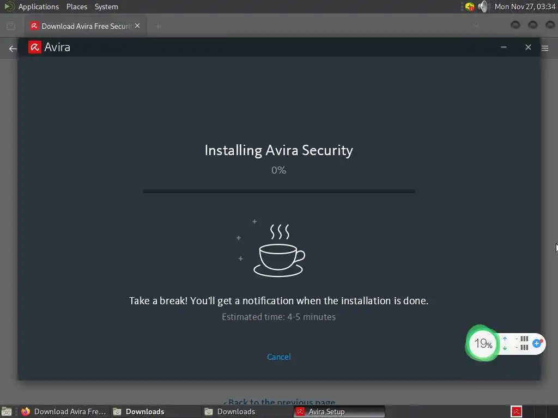Open the browser tab list dropdown chevron

pos(476,26)
